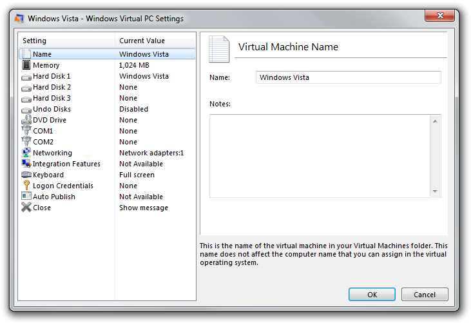The height and width of the screenshot is (323, 471).
Task: Click the Integration Features icon
Action: [x=26, y=164]
